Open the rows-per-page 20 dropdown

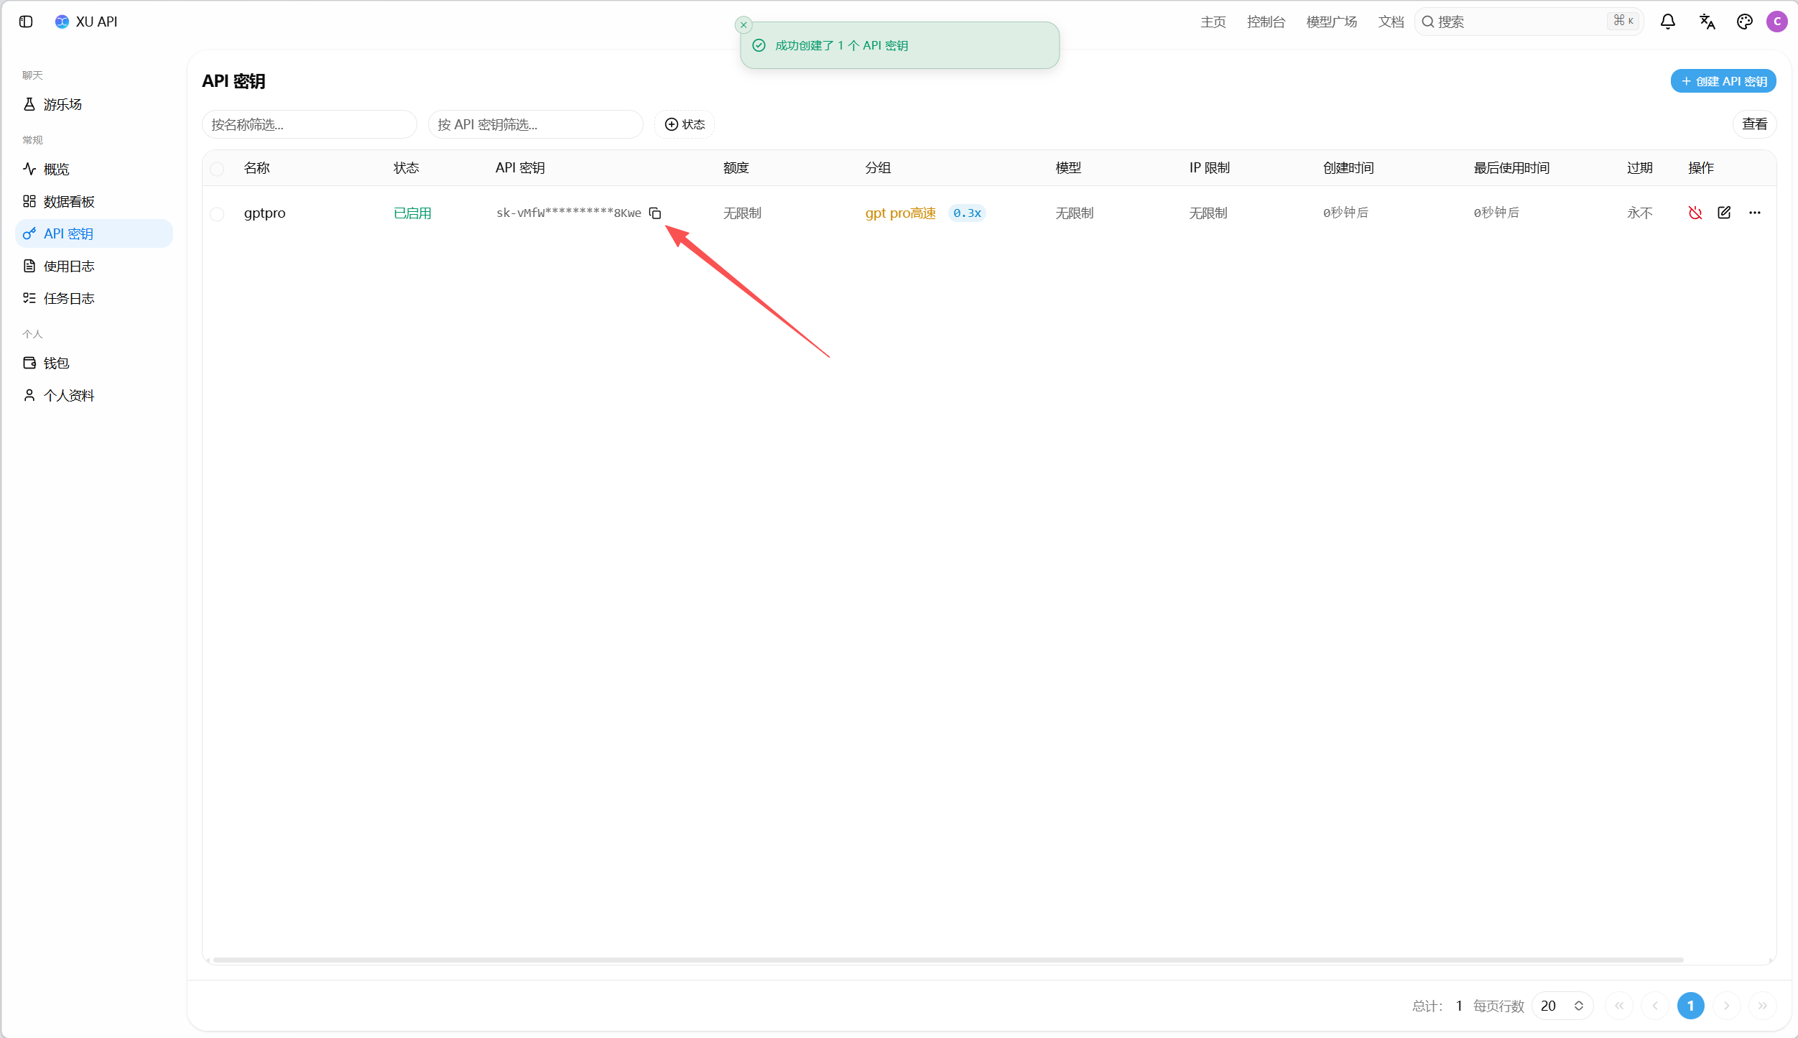[1562, 1006]
